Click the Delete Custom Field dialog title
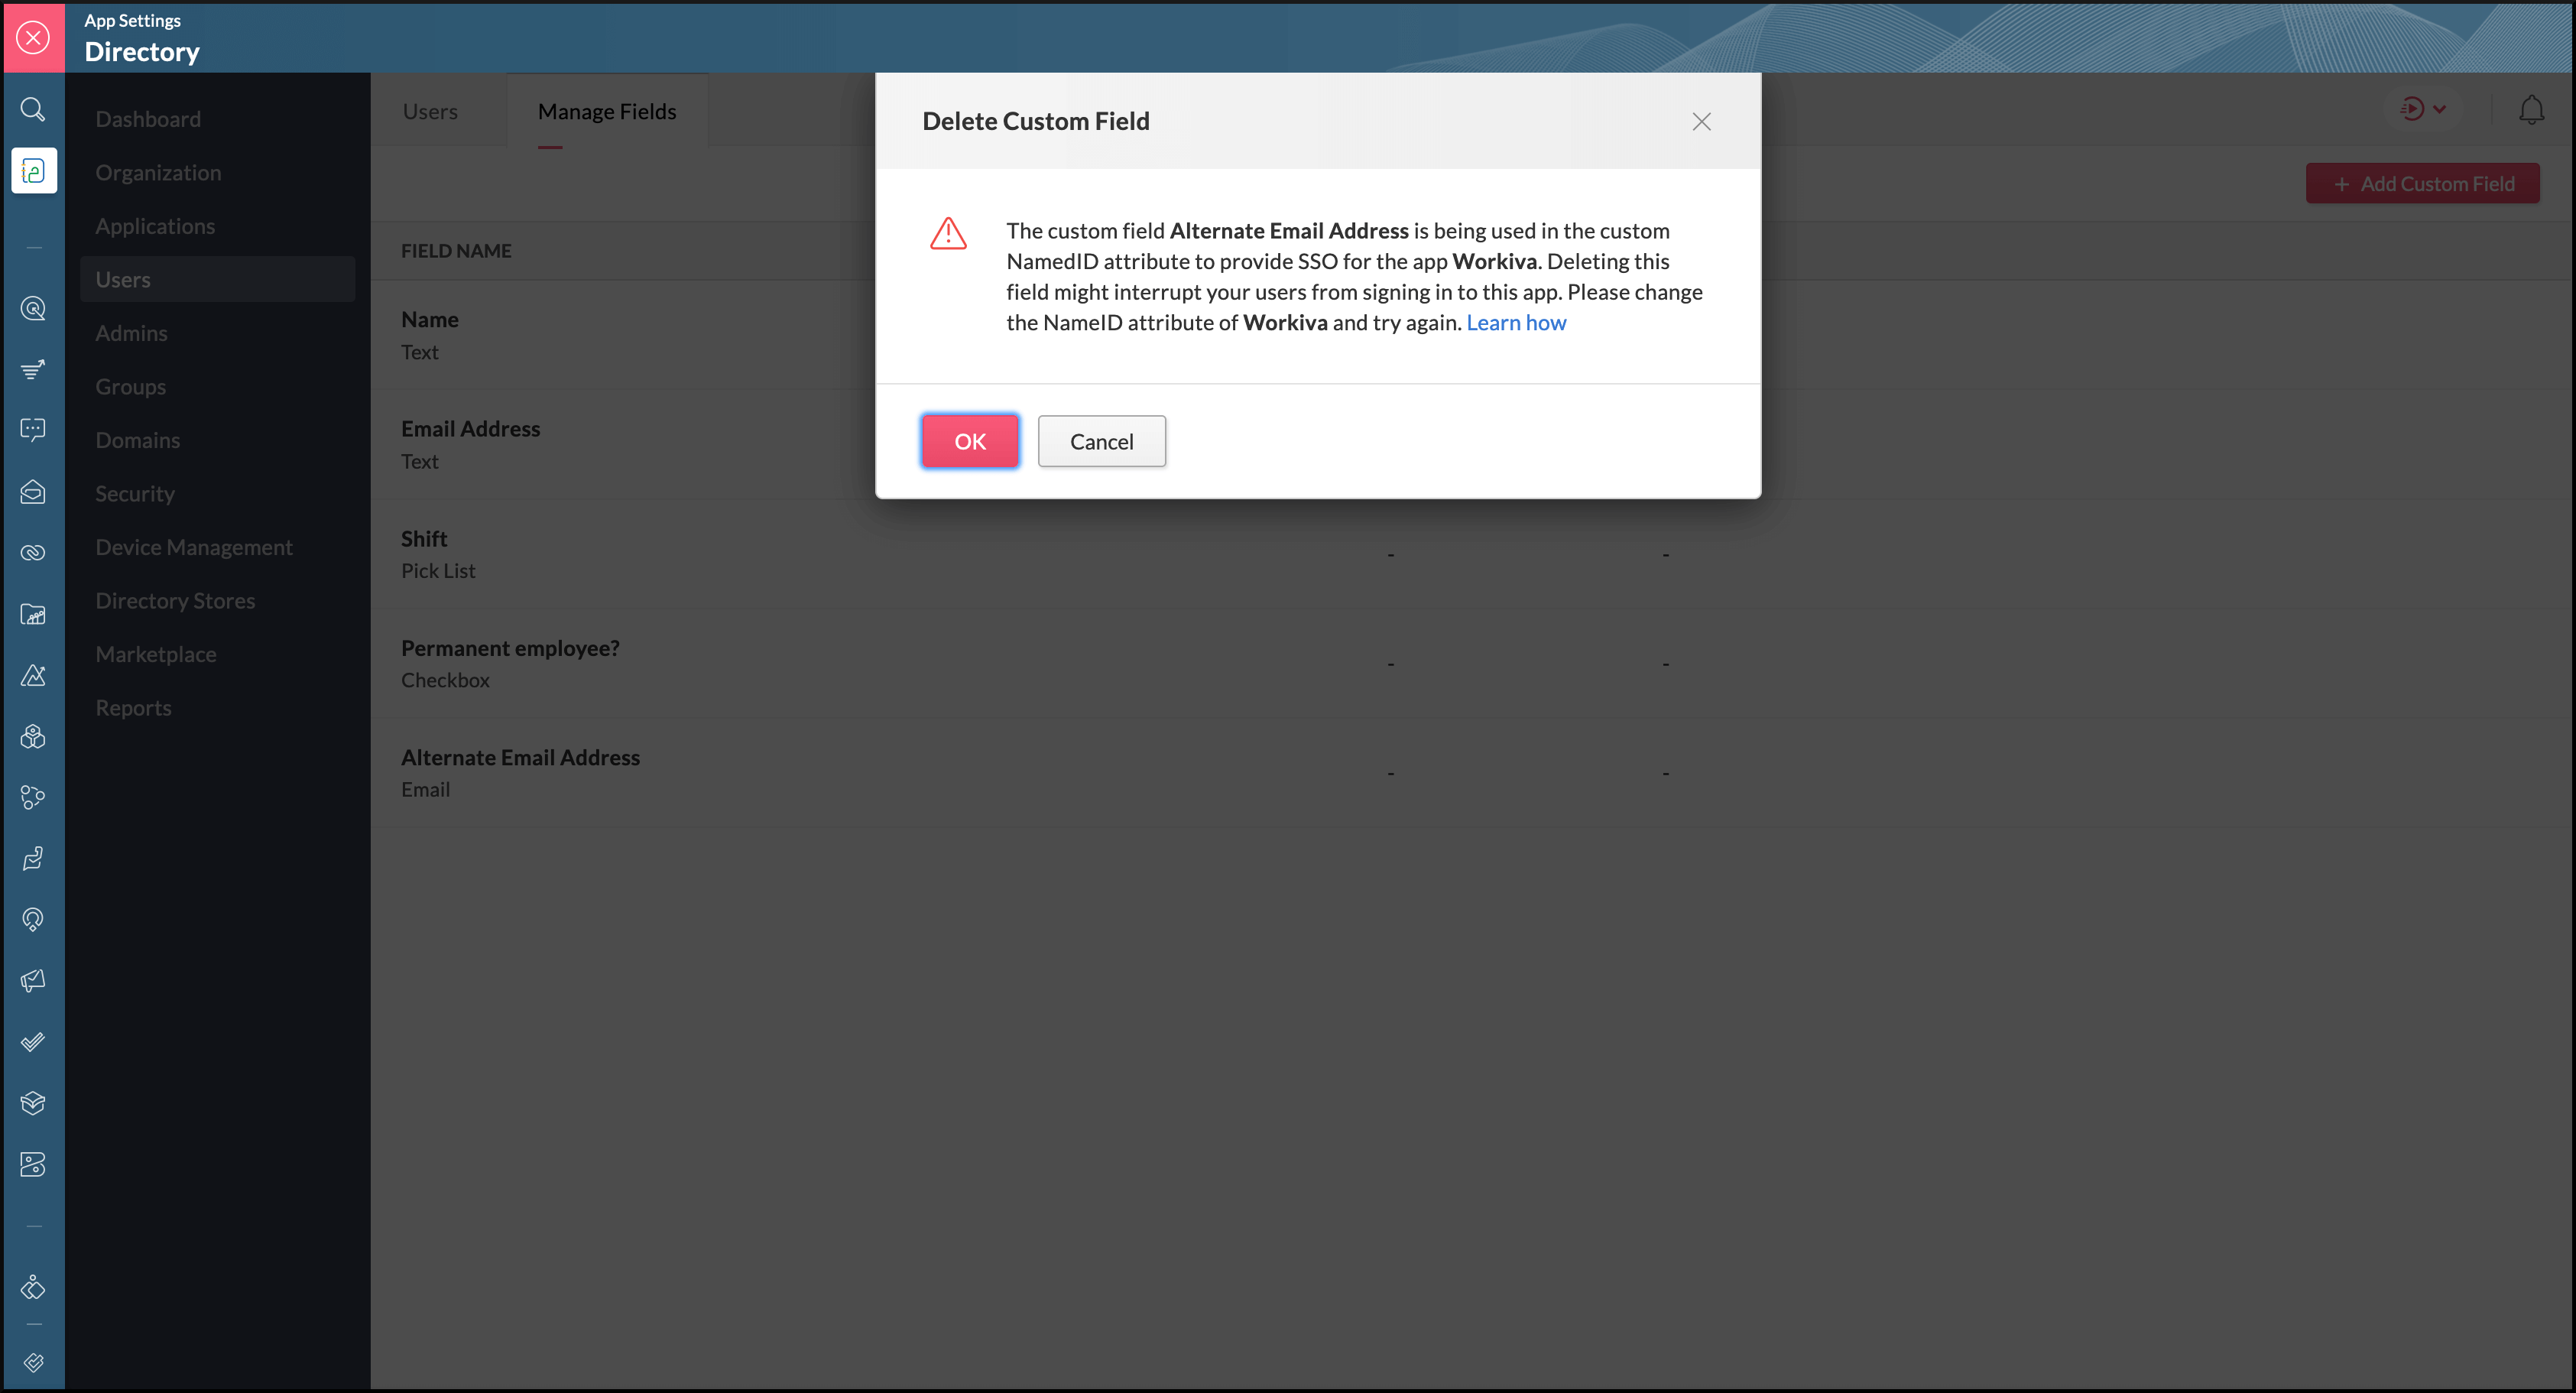2576x1393 pixels. [1036, 121]
